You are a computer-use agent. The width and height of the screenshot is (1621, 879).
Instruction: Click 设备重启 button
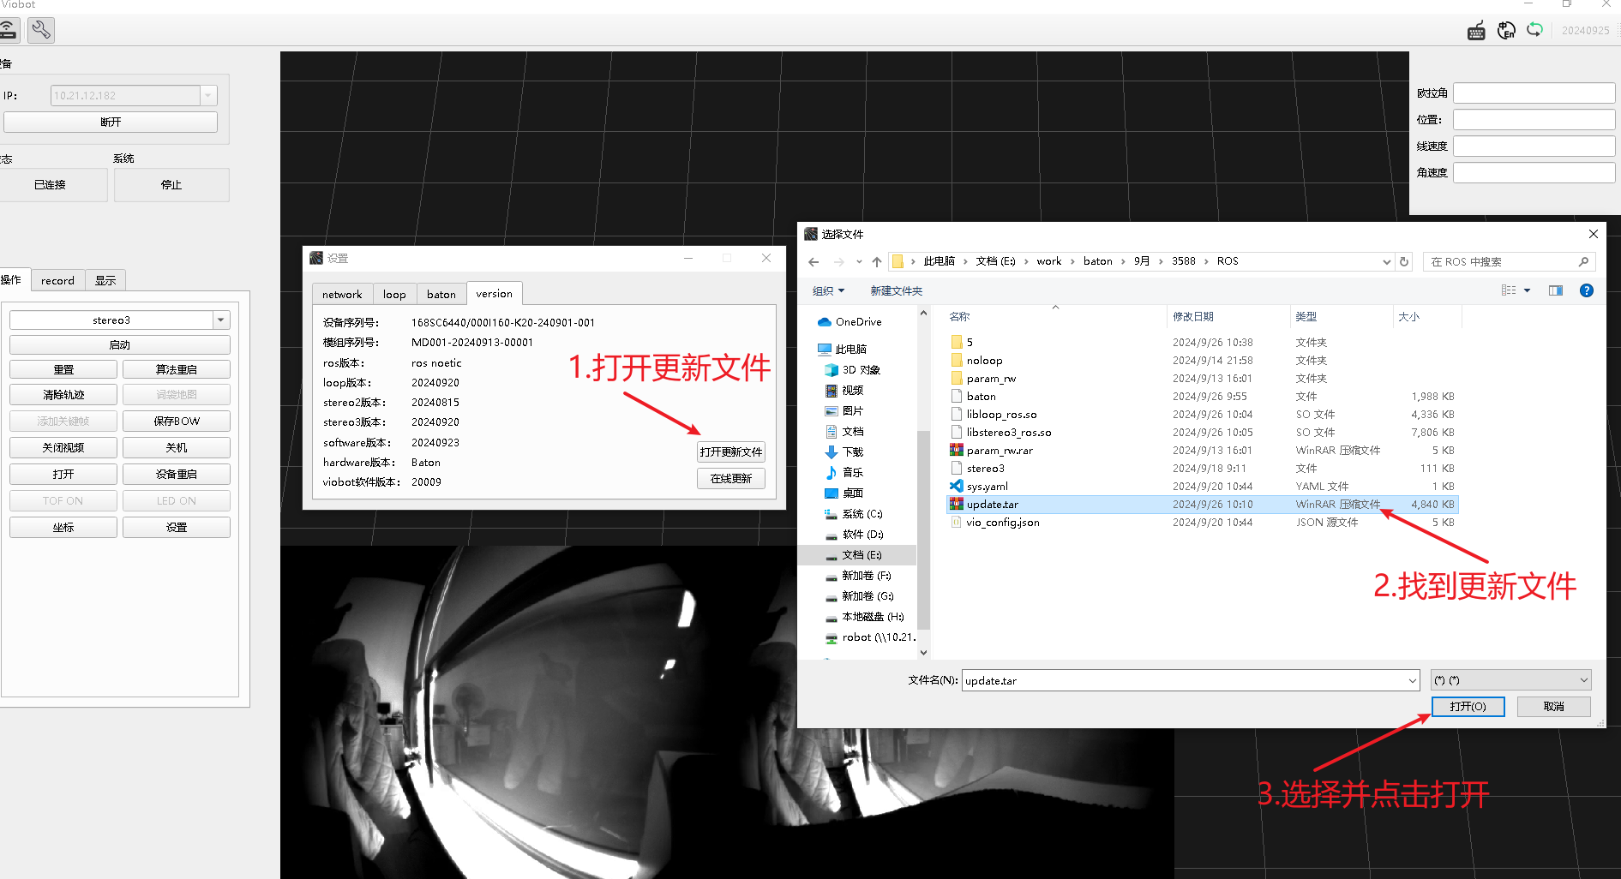coord(177,475)
